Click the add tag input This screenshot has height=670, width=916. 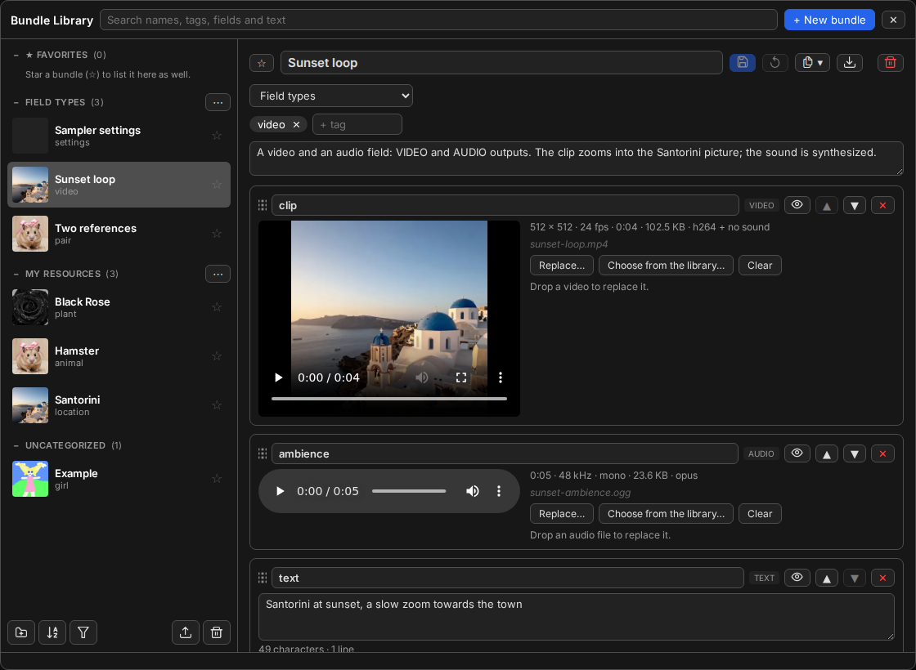pos(357,124)
